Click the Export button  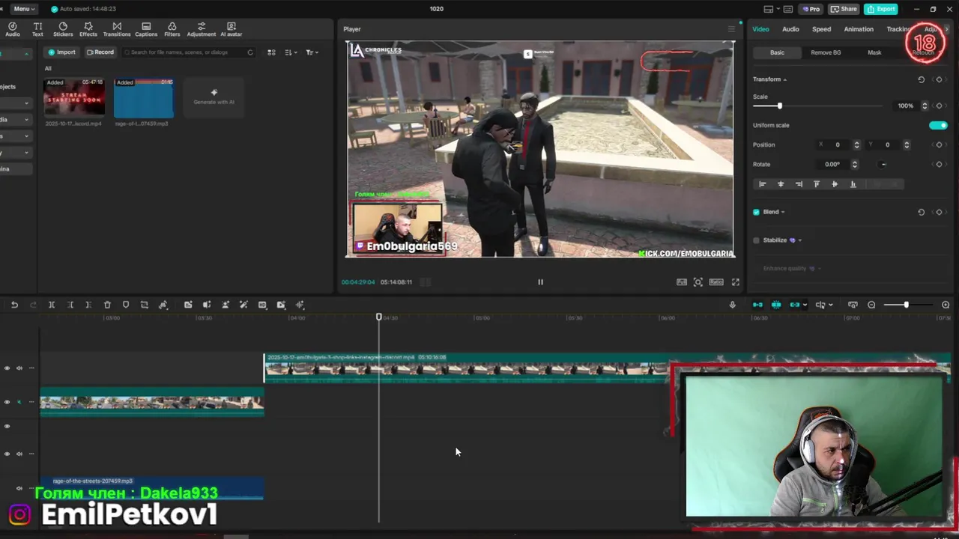coord(881,9)
